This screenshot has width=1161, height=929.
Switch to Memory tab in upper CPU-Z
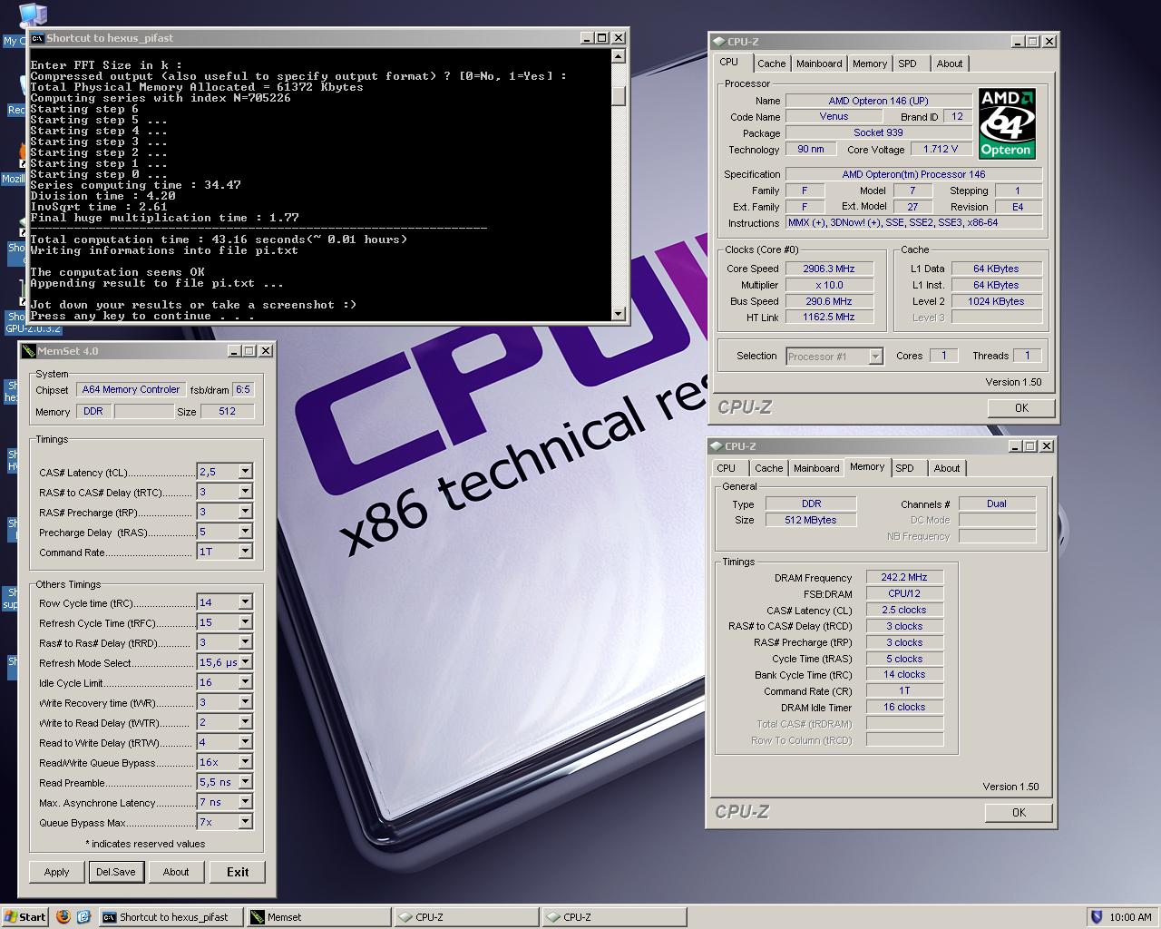870,64
